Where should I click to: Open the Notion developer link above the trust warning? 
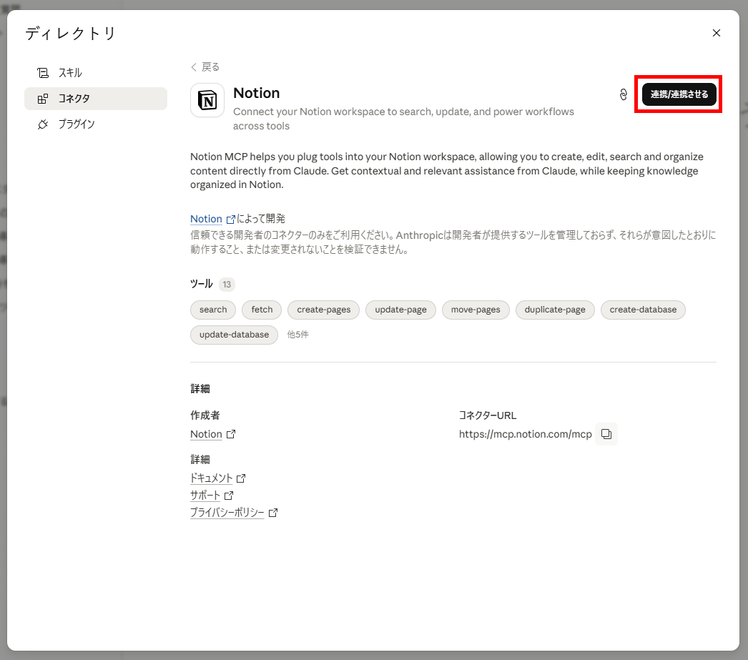[x=206, y=219]
